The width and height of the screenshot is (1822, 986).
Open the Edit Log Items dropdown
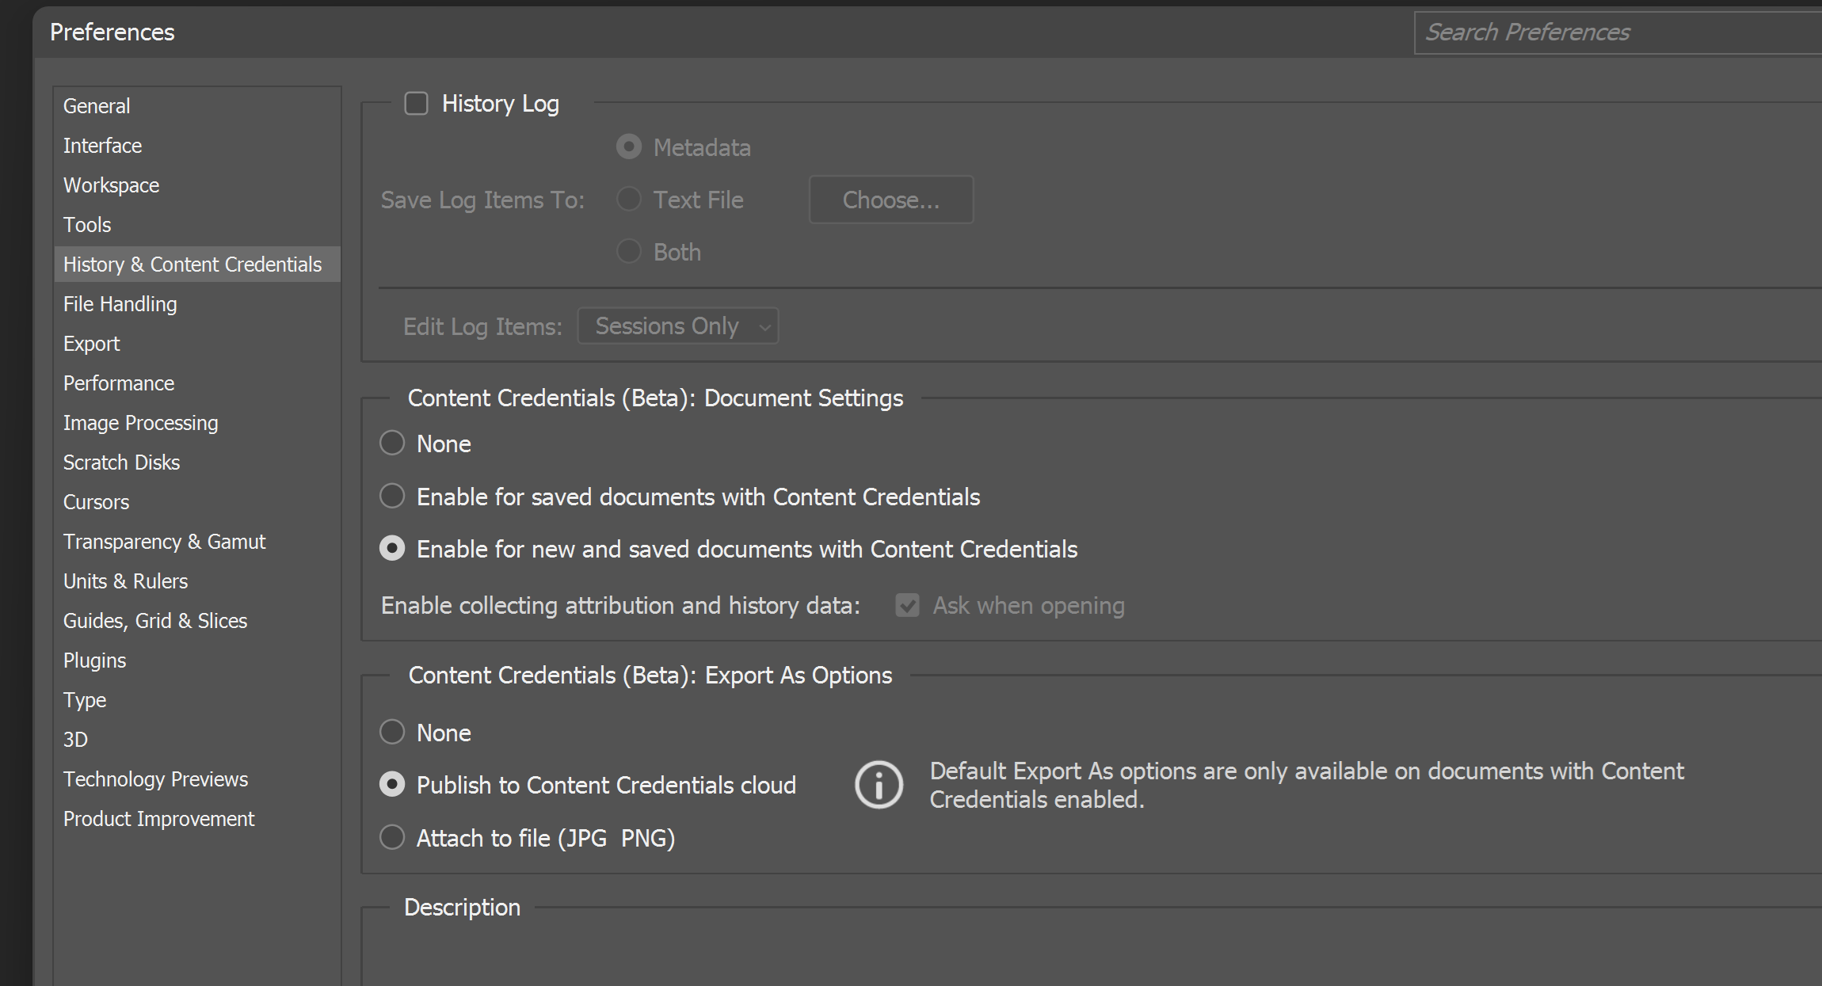click(677, 325)
